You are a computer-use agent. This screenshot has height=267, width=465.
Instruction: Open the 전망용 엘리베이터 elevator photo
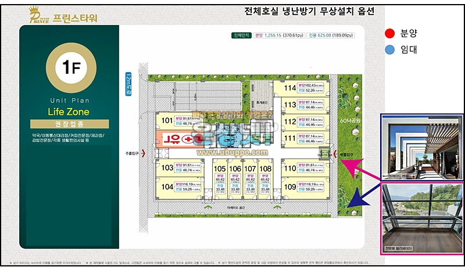click(422, 218)
